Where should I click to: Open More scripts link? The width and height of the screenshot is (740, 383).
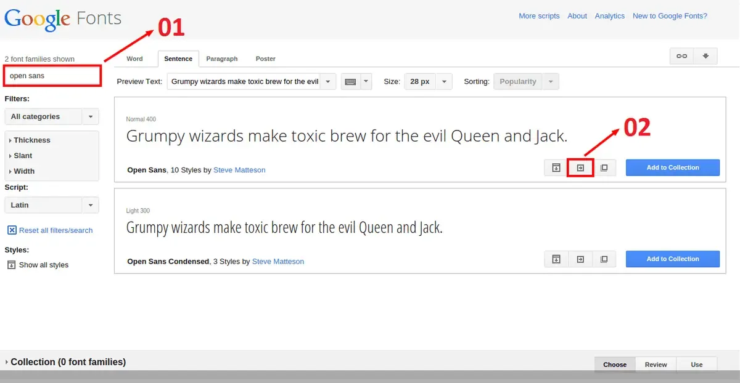coord(539,16)
